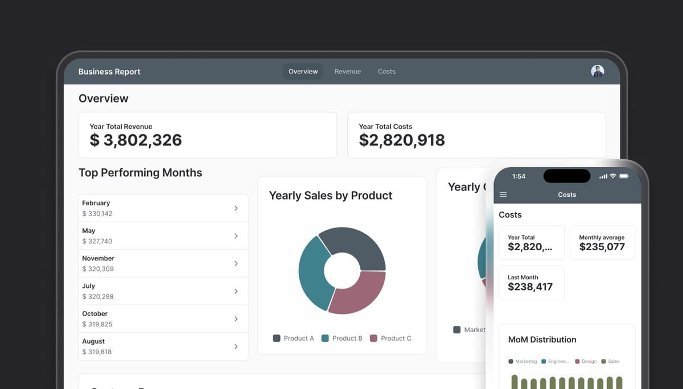Open the August row chevron
This screenshot has height=389, width=683.
(236, 346)
